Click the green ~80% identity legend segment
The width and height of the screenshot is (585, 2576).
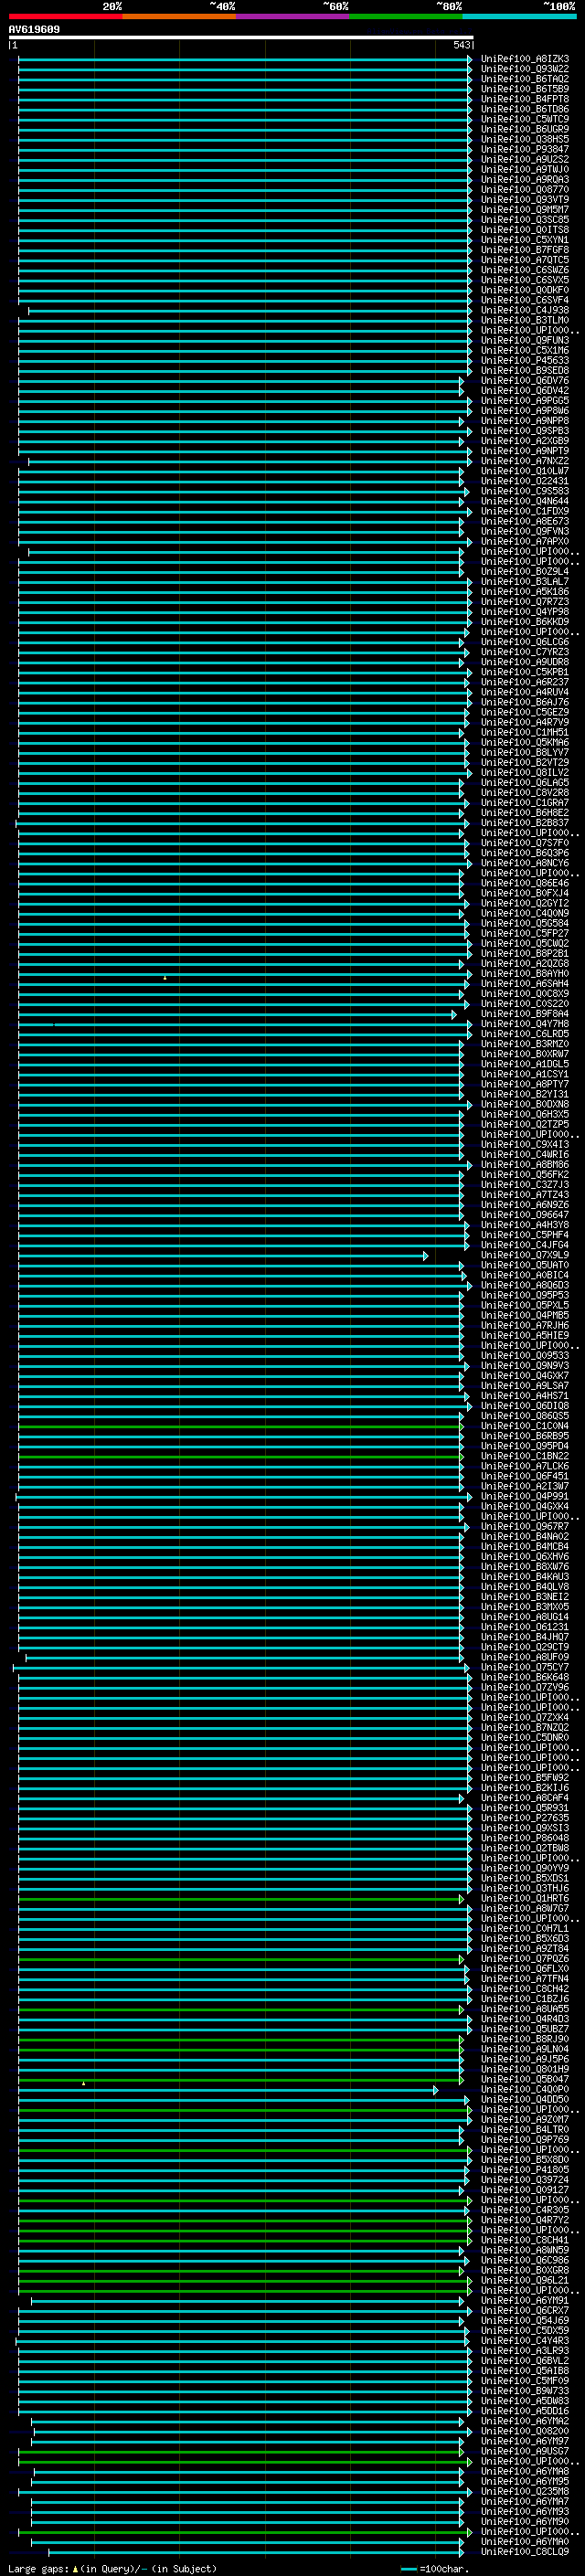point(406,16)
